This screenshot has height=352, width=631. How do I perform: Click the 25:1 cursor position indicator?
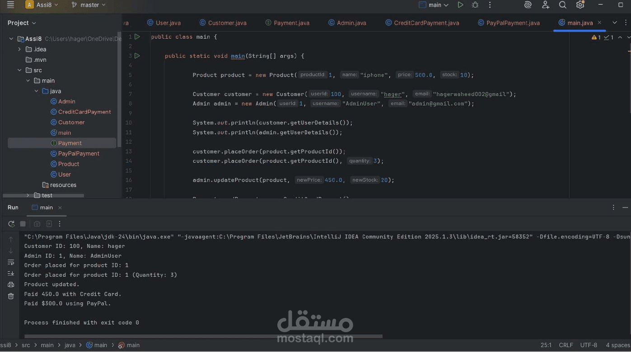click(x=546, y=345)
